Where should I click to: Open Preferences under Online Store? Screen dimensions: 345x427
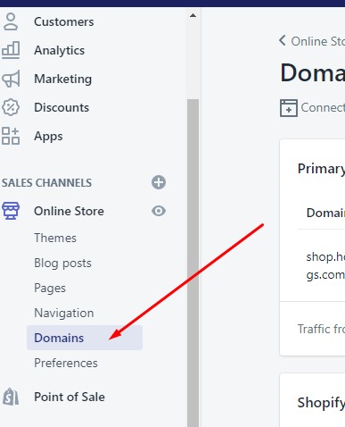(66, 363)
